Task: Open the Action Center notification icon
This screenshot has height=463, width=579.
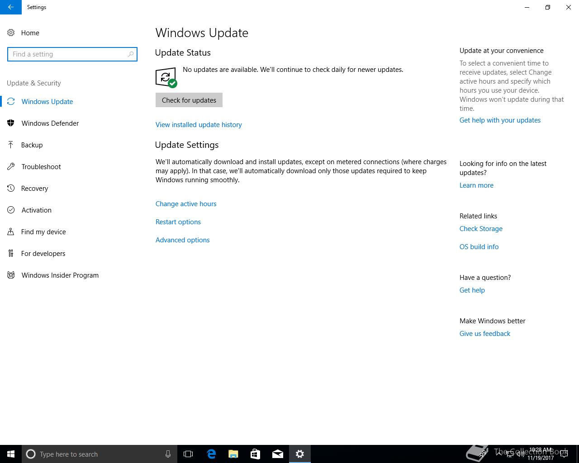Action: (564, 454)
